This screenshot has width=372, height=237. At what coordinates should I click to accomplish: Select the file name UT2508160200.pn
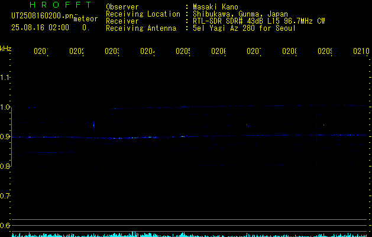43,16
